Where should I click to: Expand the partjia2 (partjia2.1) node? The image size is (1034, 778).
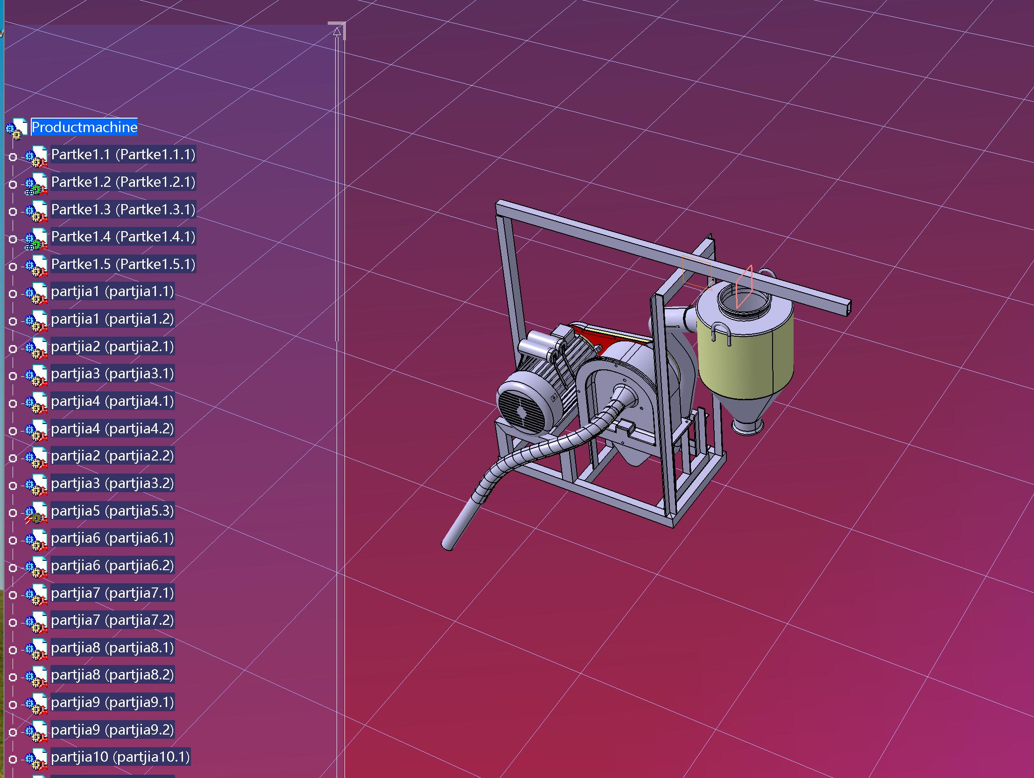pyautogui.click(x=13, y=349)
